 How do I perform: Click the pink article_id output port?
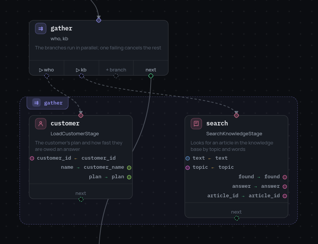point(285,196)
